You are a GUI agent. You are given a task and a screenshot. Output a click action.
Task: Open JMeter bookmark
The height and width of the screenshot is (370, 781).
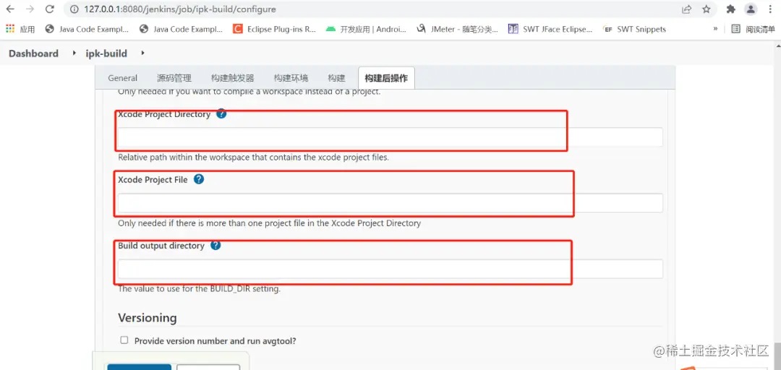click(x=457, y=30)
